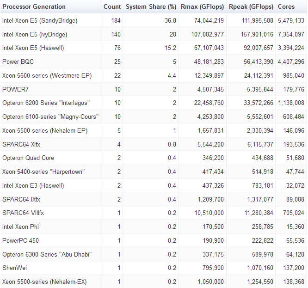This screenshot has height=288, width=308.
Task: Select the Opteron Quad Core row label
Action: pos(28,158)
